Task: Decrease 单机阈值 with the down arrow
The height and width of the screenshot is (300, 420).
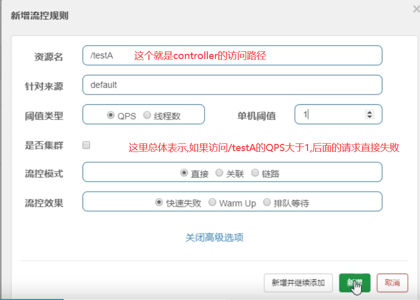Action: pos(370,116)
